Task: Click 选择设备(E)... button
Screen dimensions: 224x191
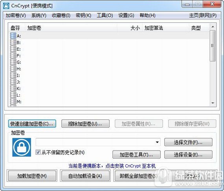Action: (188, 154)
